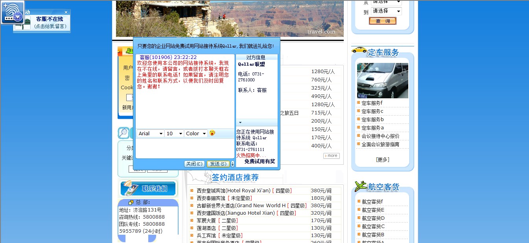Open 兵工宾馆 hotel link

tap(206, 236)
